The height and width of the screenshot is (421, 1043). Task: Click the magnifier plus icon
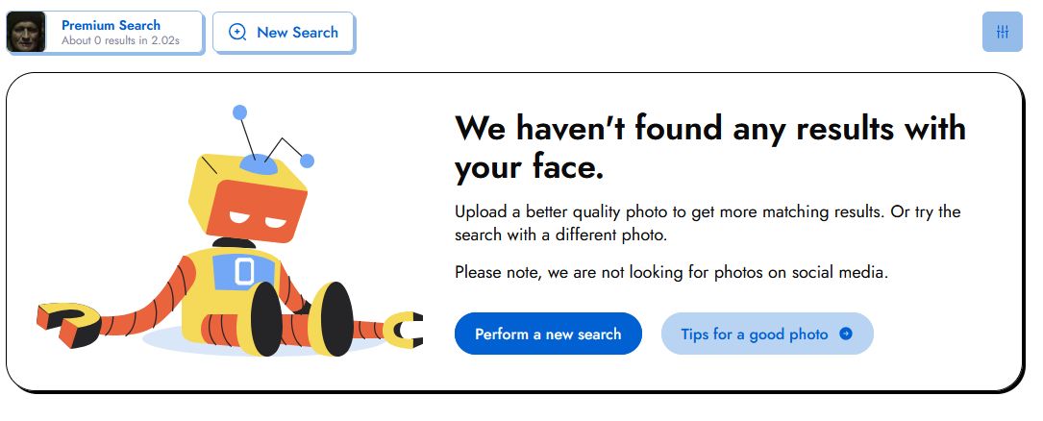[237, 33]
